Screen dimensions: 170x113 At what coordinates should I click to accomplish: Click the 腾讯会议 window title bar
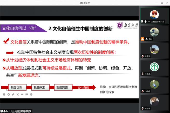[x=78, y=3]
